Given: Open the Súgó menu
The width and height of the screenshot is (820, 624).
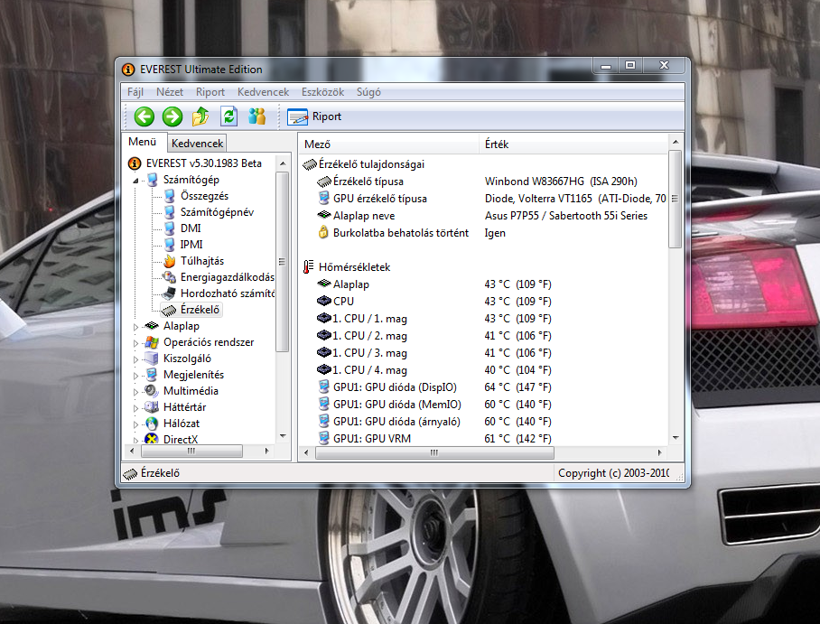Looking at the screenshot, I should click(x=368, y=92).
